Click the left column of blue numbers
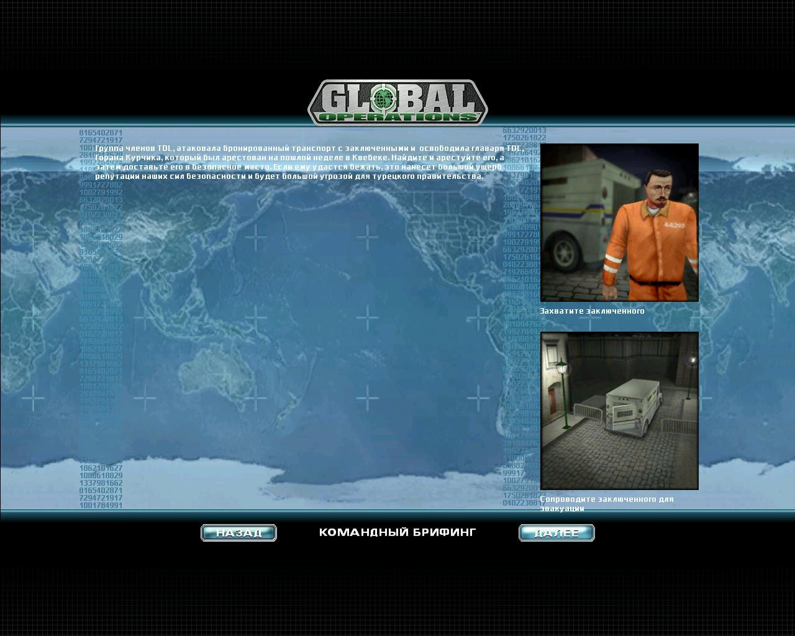Viewport: 795px width, 636px height. pos(101,319)
